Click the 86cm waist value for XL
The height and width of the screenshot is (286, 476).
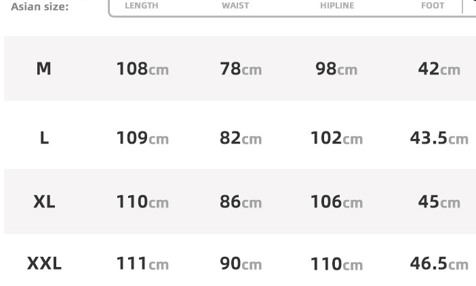pos(241,202)
